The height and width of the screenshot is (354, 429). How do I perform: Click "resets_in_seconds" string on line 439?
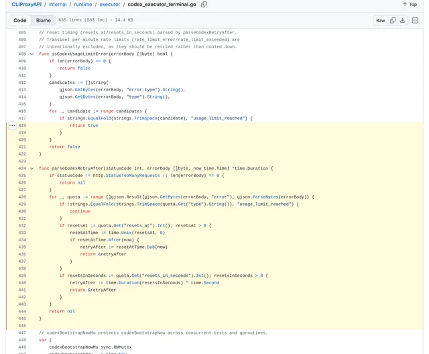point(168,276)
